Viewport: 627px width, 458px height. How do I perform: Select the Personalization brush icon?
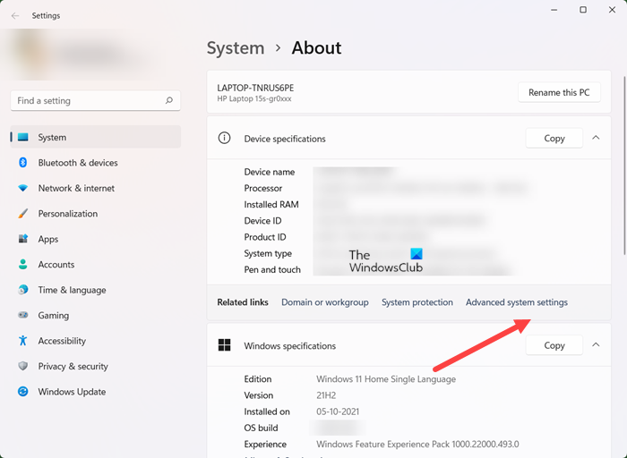click(22, 214)
